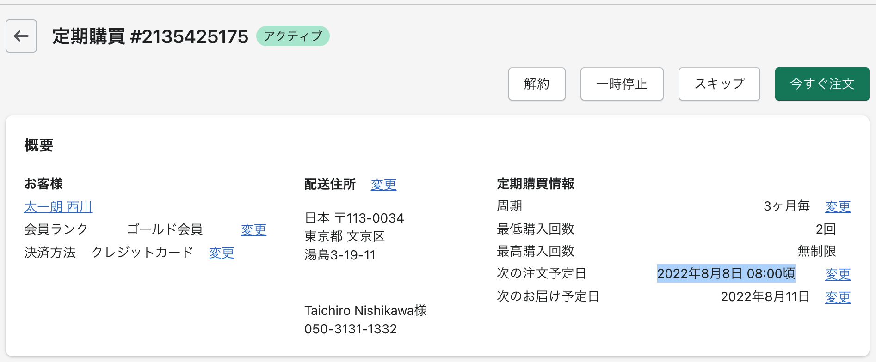The image size is (876, 362).
Task: Change the 周期 cycle interval
Action: pyautogui.click(x=838, y=206)
